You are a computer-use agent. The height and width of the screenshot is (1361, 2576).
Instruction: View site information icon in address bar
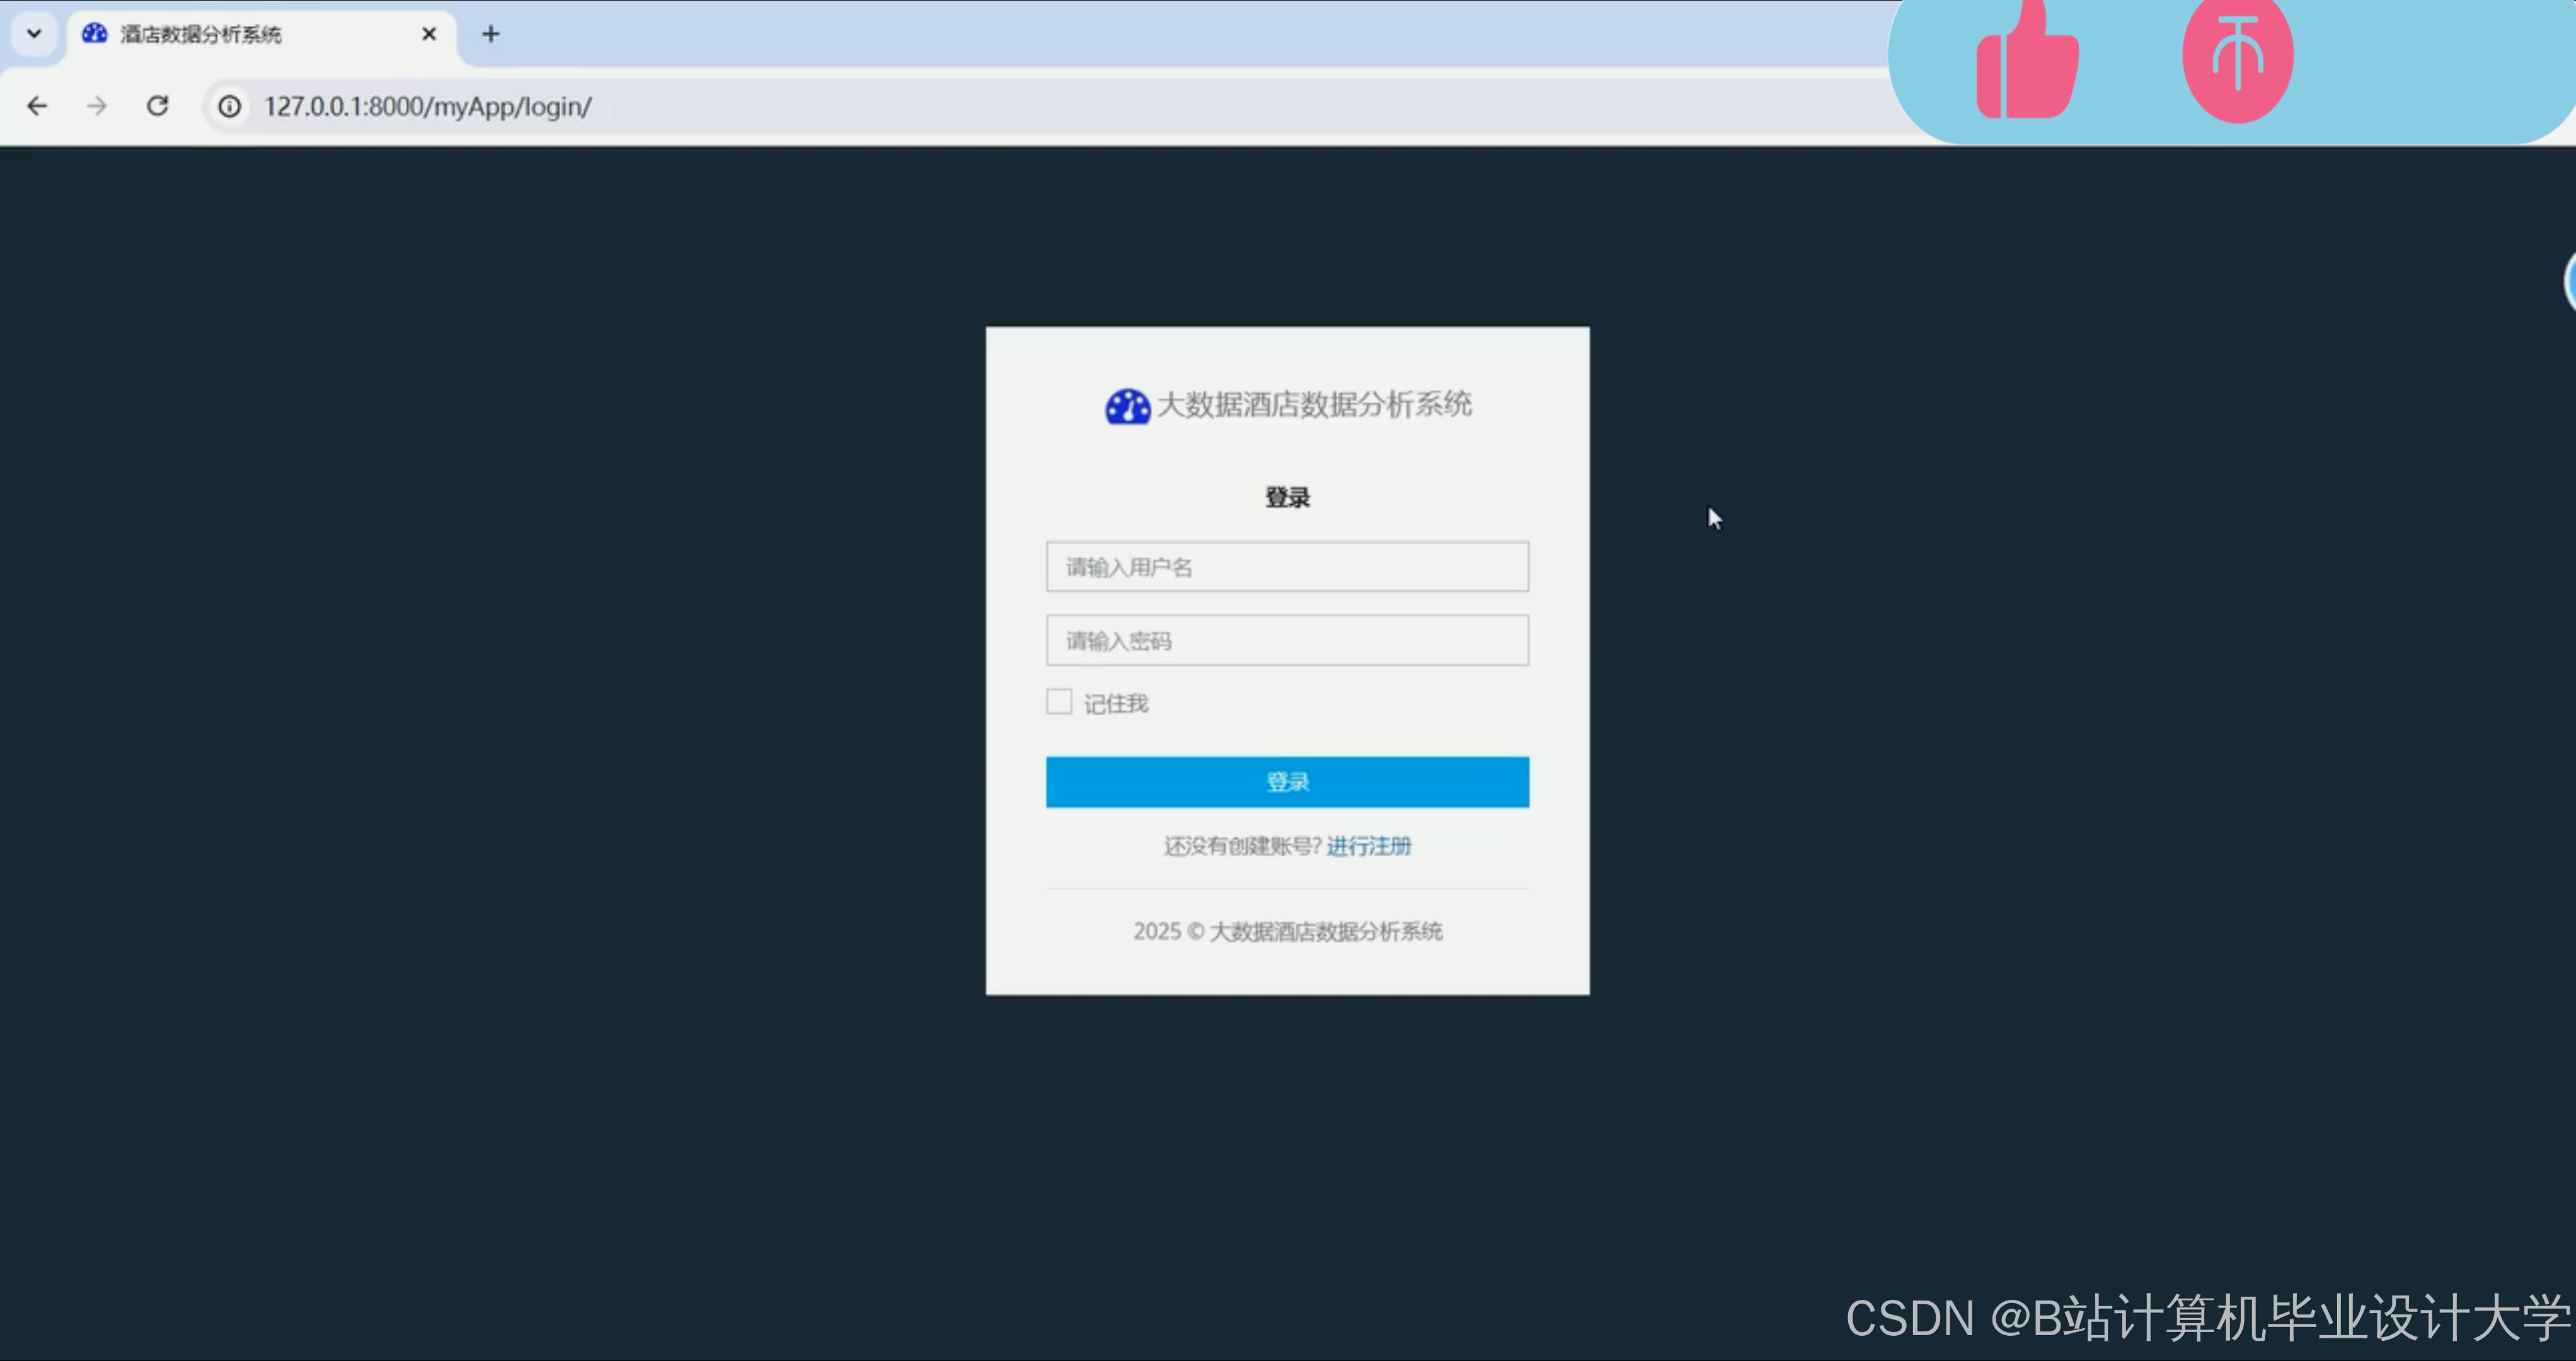coord(230,106)
